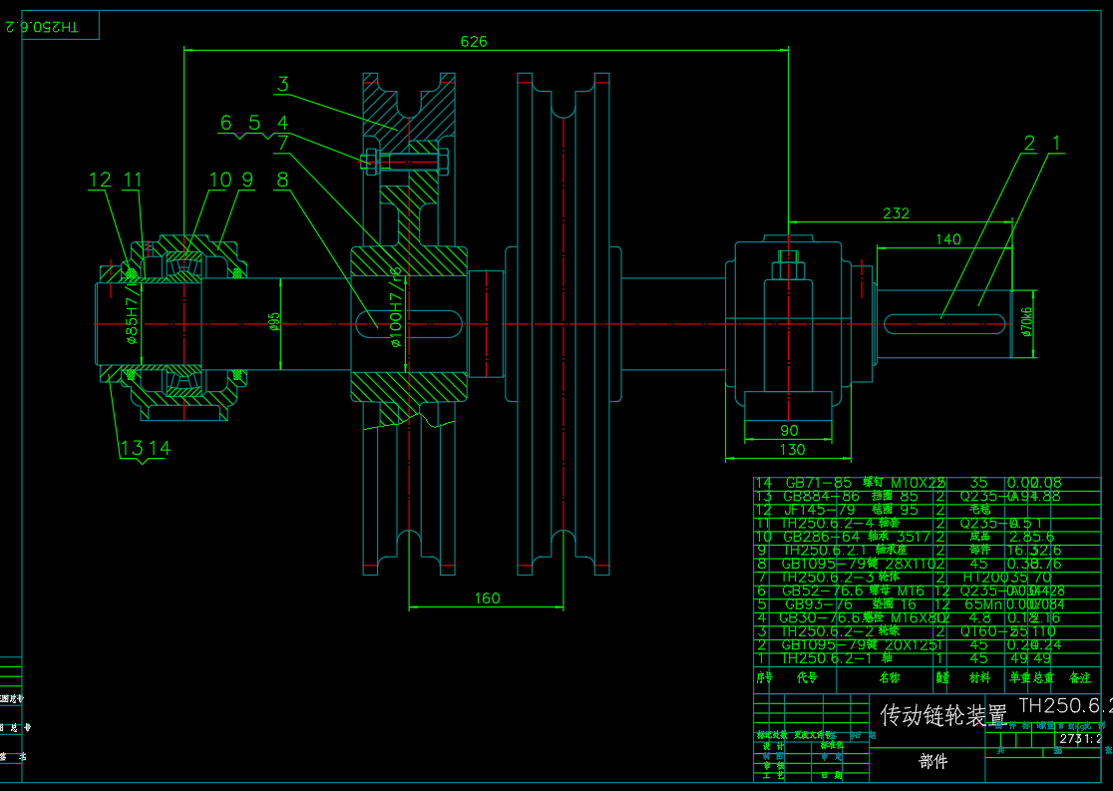Pick the 160 sprocket spacing dimension
Viewport: 1113px width, 791px height.
[x=487, y=598]
